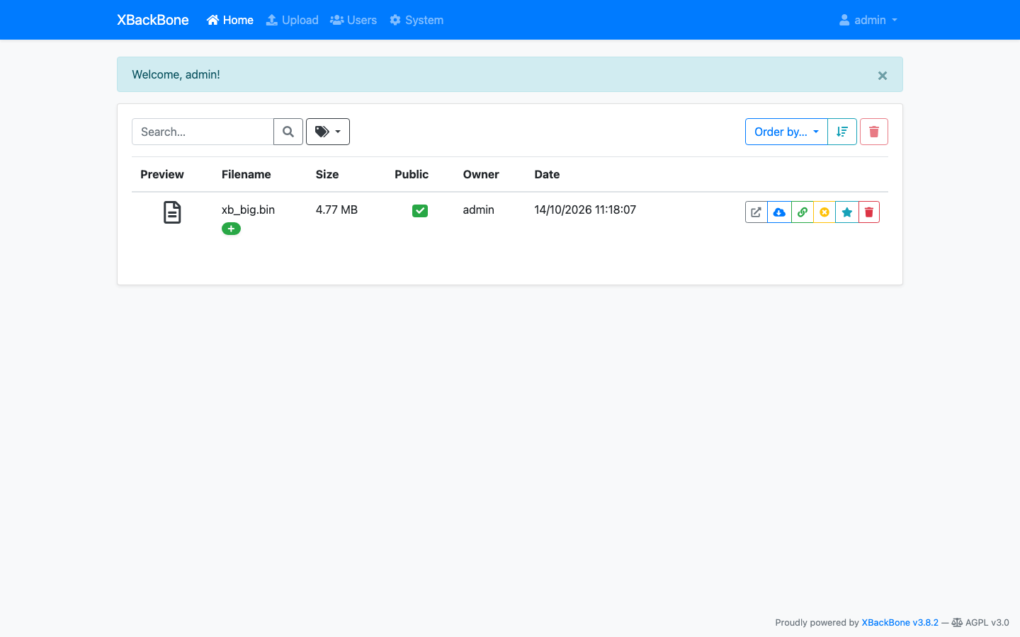
Task: Expand the Order by dropdown
Action: point(786,132)
